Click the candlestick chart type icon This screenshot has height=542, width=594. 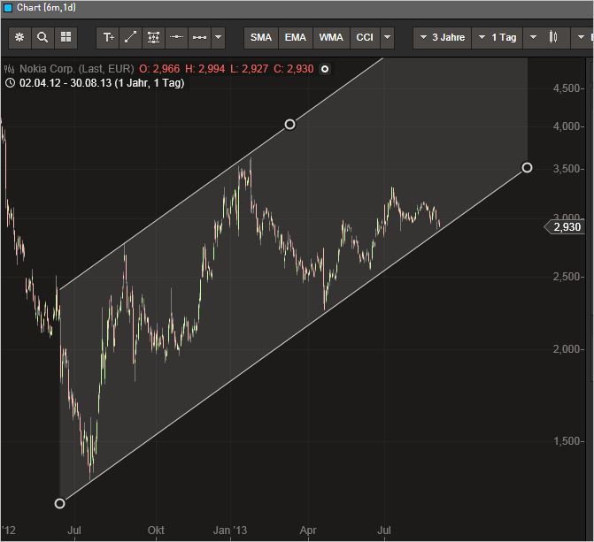coord(554,37)
